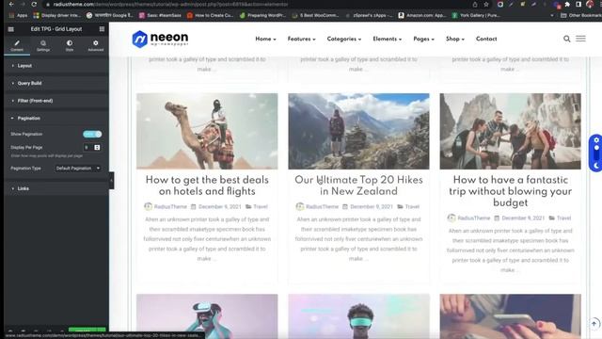This screenshot has height=339, width=602.
Task: Open the Categories menu dropdown
Action: pos(344,39)
